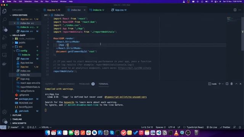This screenshot has width=244, height=137.
Task: Open yarn.lock in file tree
Action: coord(25,111)
